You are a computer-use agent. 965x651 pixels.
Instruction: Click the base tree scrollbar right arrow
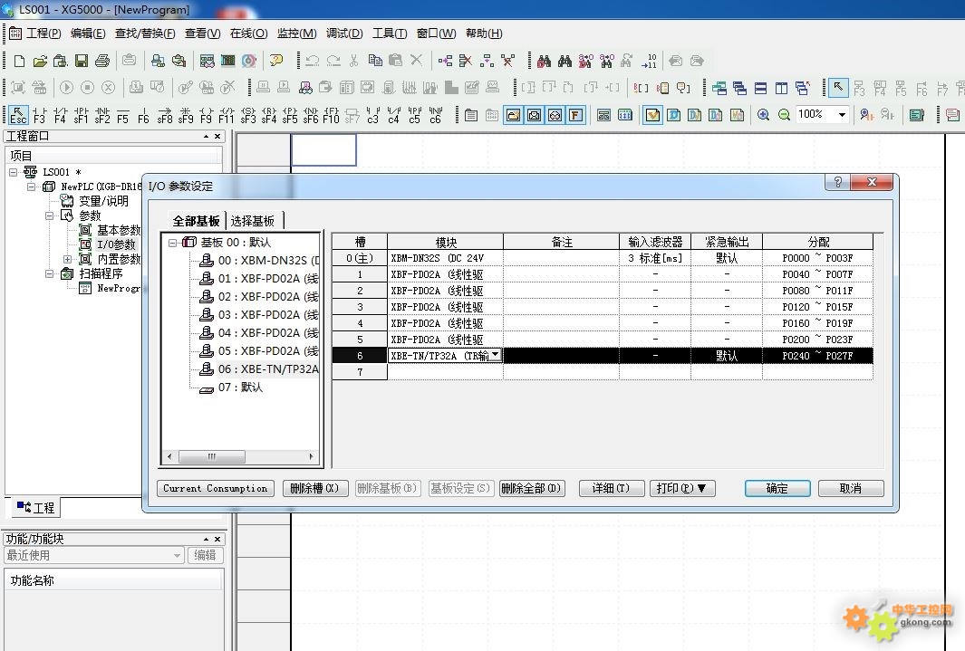[x=311, y=456]
